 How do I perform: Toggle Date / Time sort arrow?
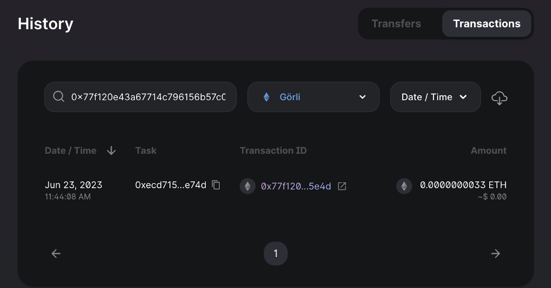[111, 151]
